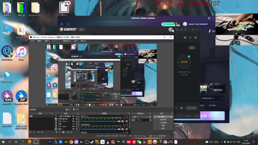Click 开始录制 in OBS controls
The width and height of the screenshot is (258, 145).
[x=163, y=120]
